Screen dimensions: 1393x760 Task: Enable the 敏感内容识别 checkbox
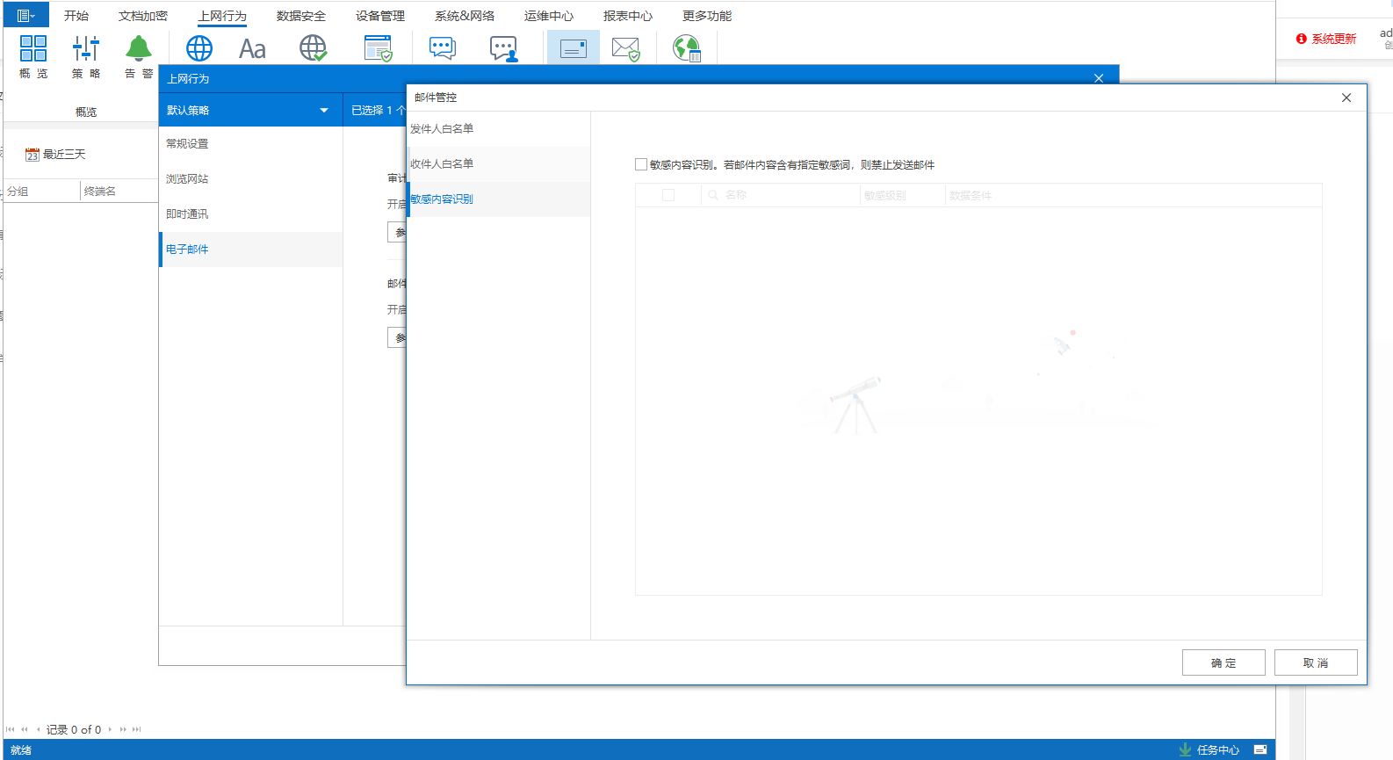coord(641,164)
